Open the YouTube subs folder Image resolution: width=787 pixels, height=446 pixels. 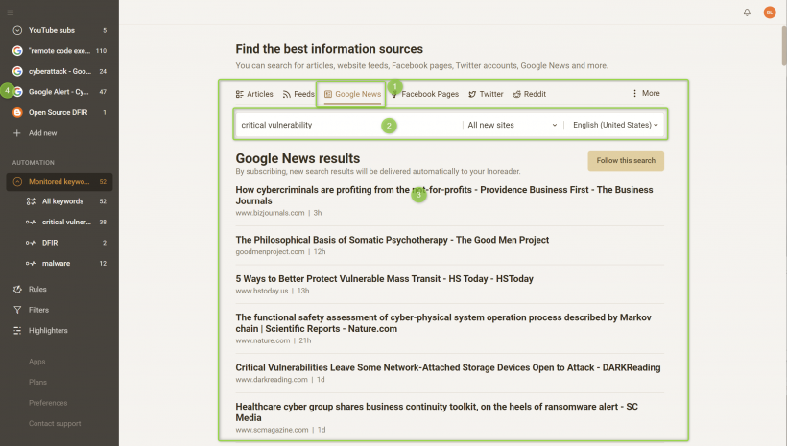(60, 30)
